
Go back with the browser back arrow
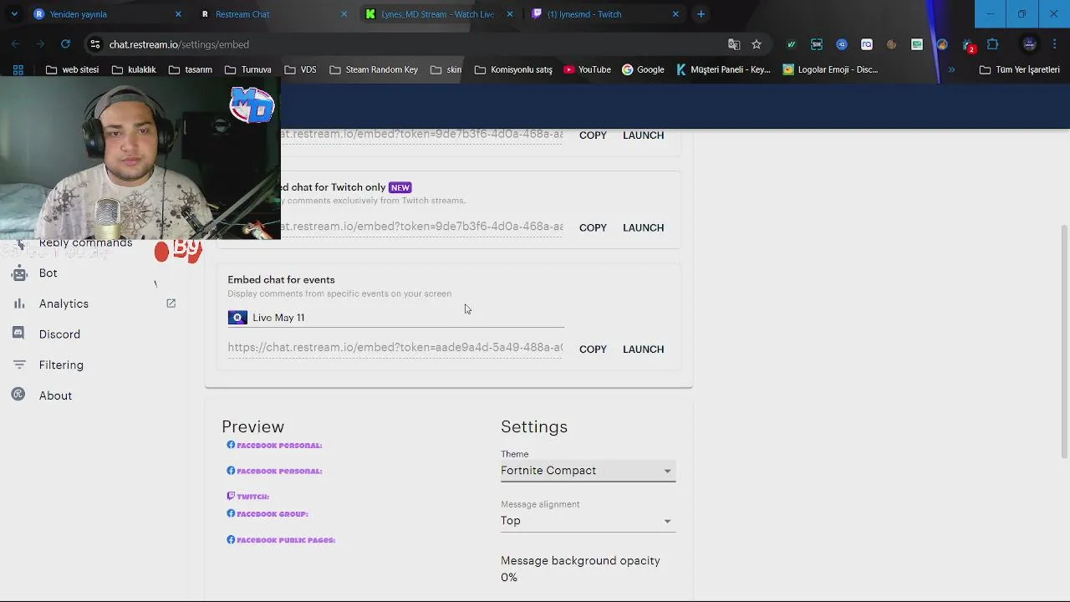pyautogui.click(x=17, y=44)
